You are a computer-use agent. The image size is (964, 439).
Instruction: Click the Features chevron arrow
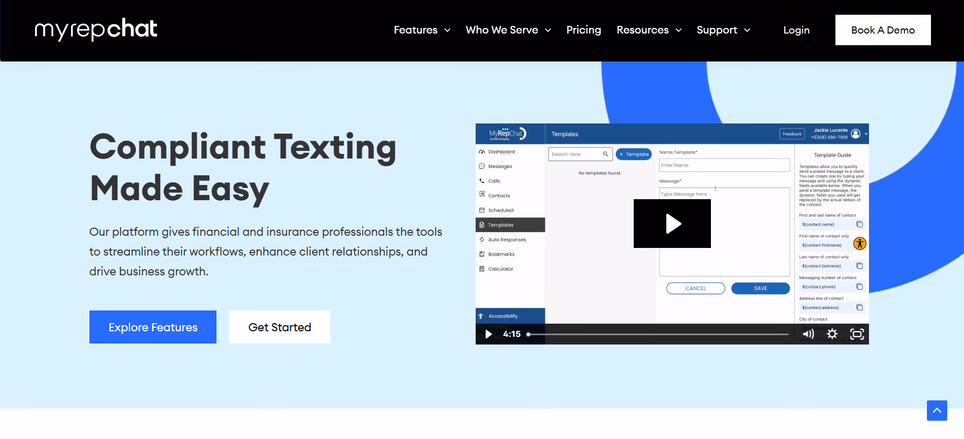click(447, 30)
